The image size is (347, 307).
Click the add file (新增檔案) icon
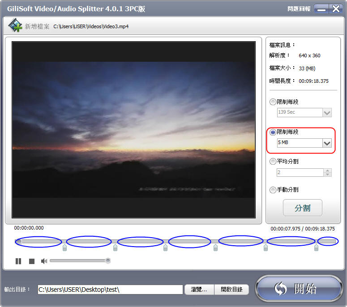[16, 26]
